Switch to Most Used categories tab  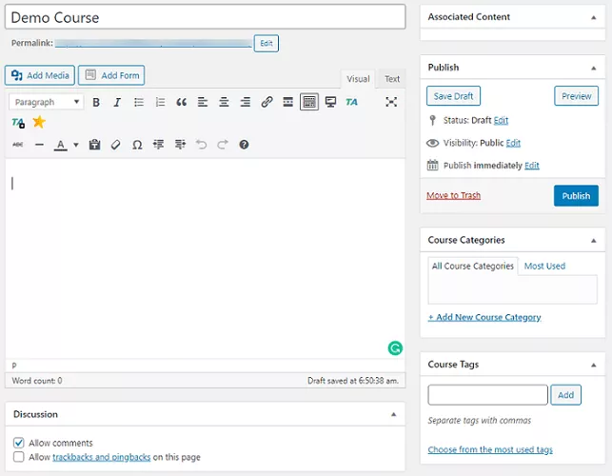tap(544, 267)
